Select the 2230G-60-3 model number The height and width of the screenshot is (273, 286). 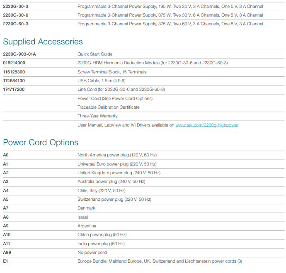click(15, 24)
